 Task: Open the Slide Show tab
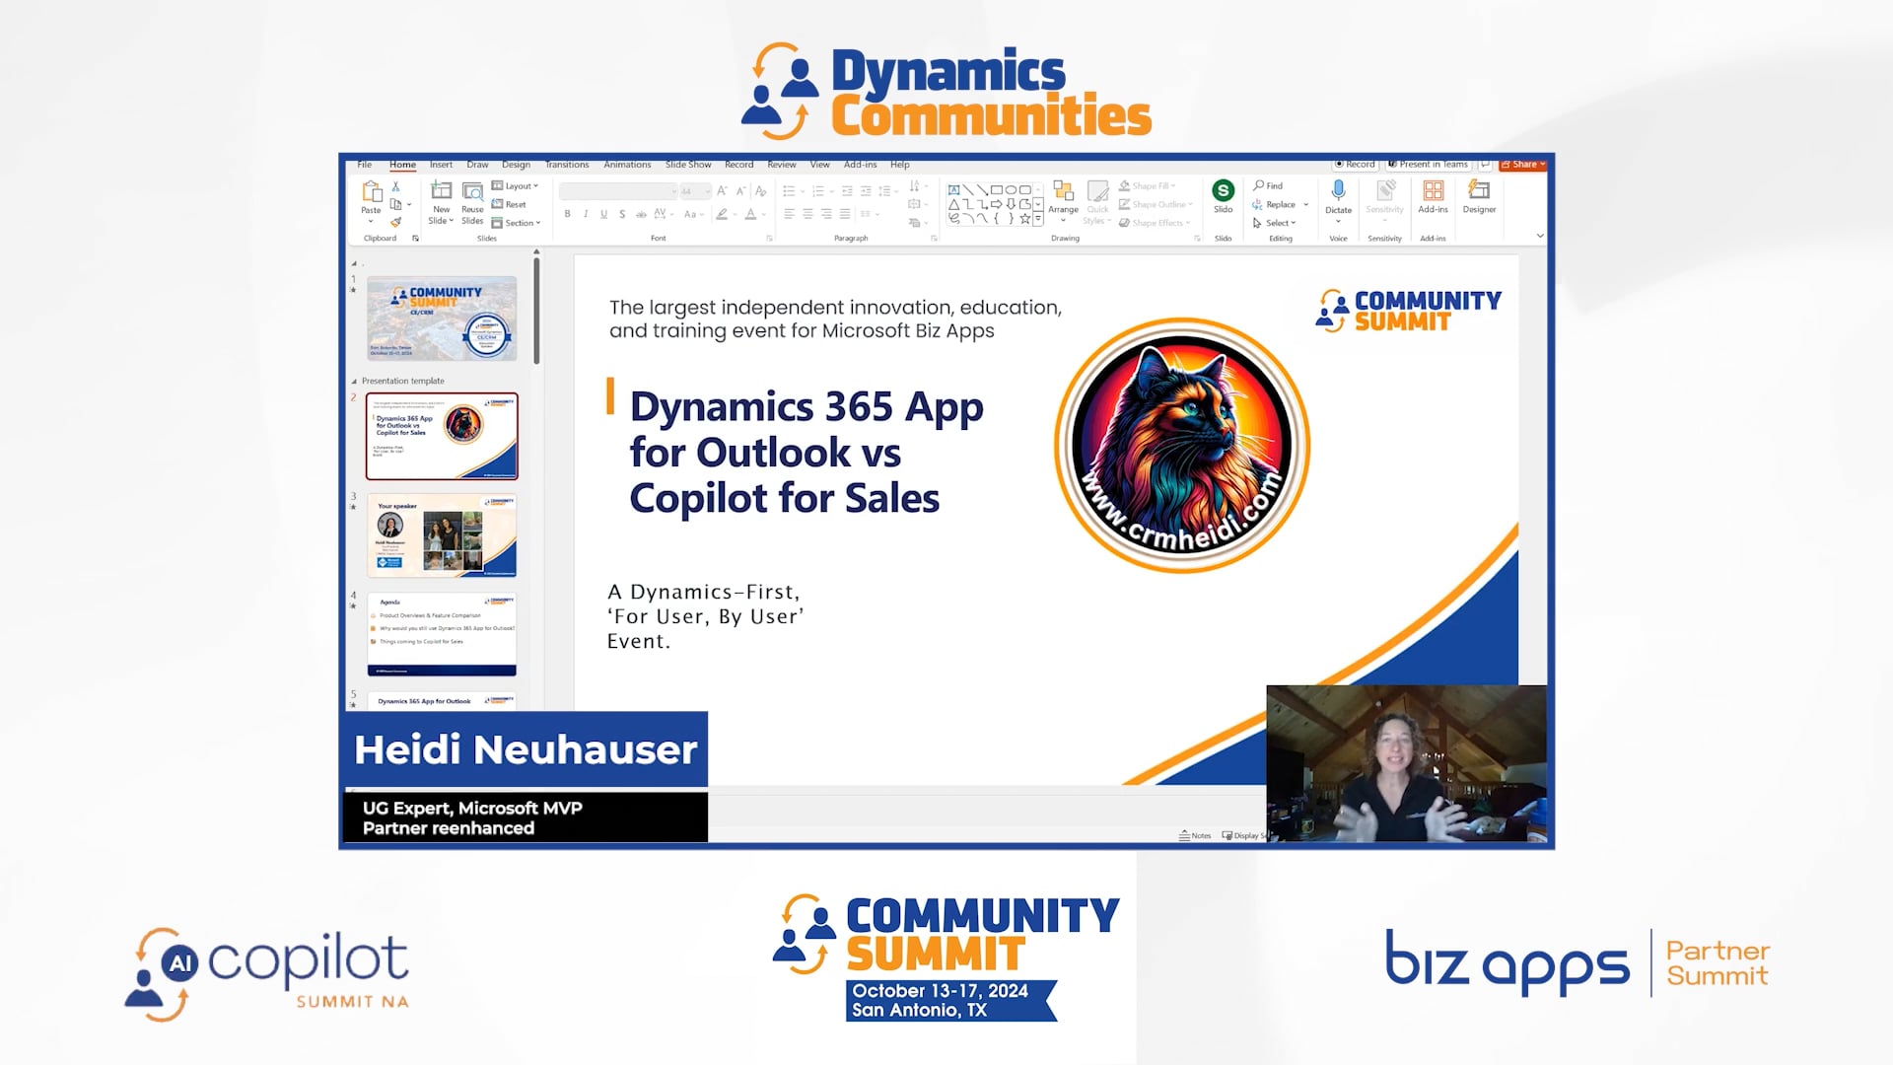[x=688, y=165]
